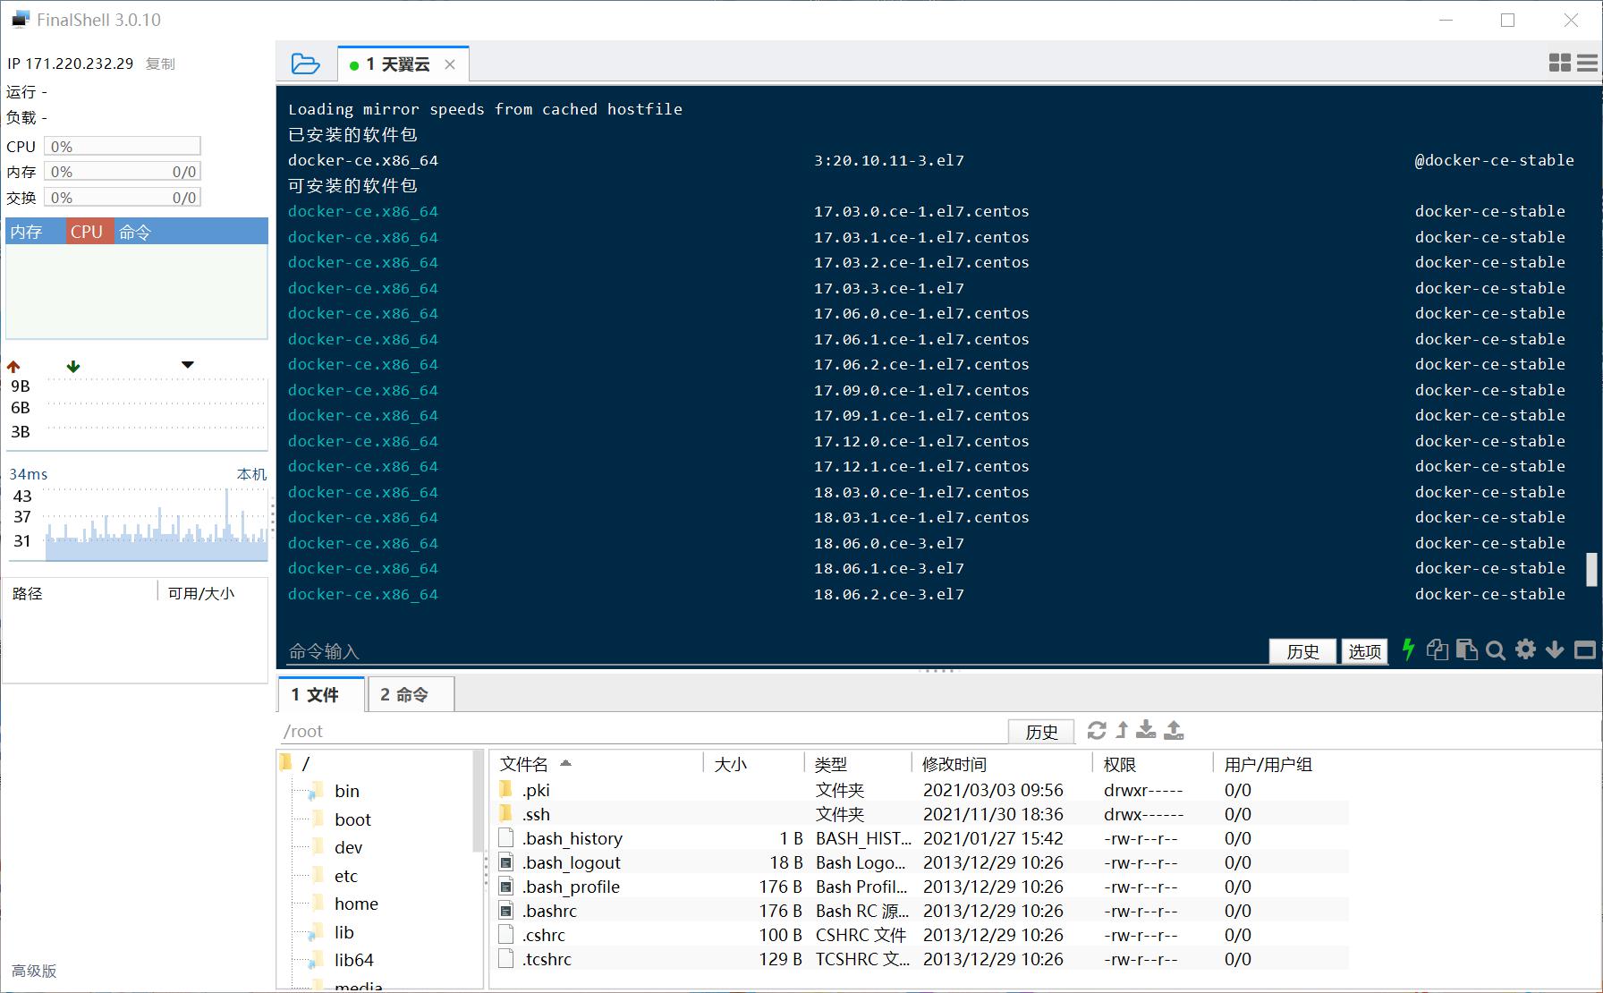
Task: Click the download file icon
Action: [1146, 730]
